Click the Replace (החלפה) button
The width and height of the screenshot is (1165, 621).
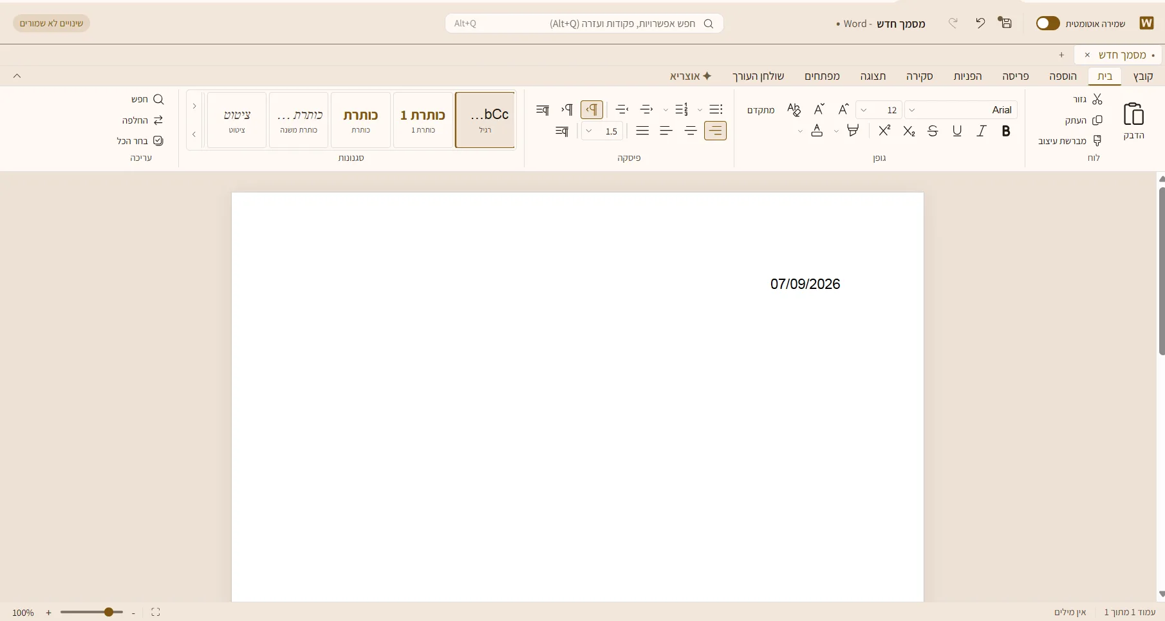(x=142, y=120)
